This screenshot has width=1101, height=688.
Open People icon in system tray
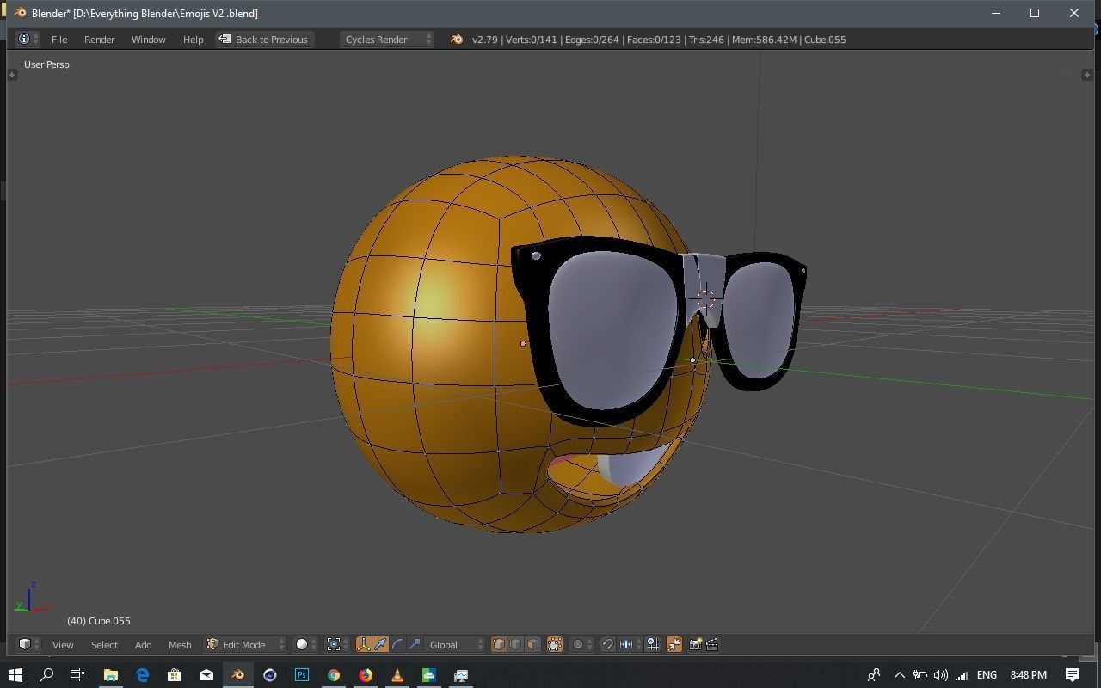point(874,675)
